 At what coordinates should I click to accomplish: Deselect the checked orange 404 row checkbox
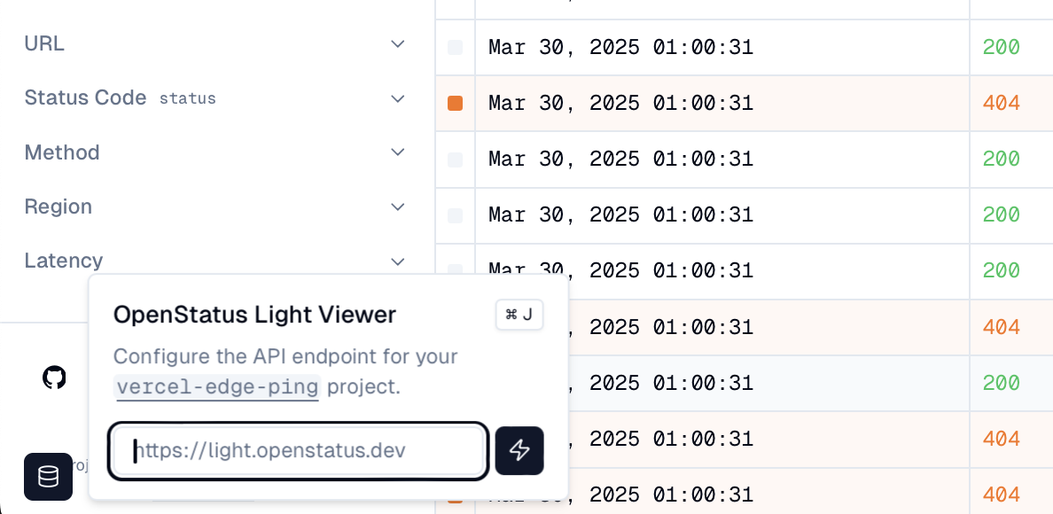tap(455, 103)
